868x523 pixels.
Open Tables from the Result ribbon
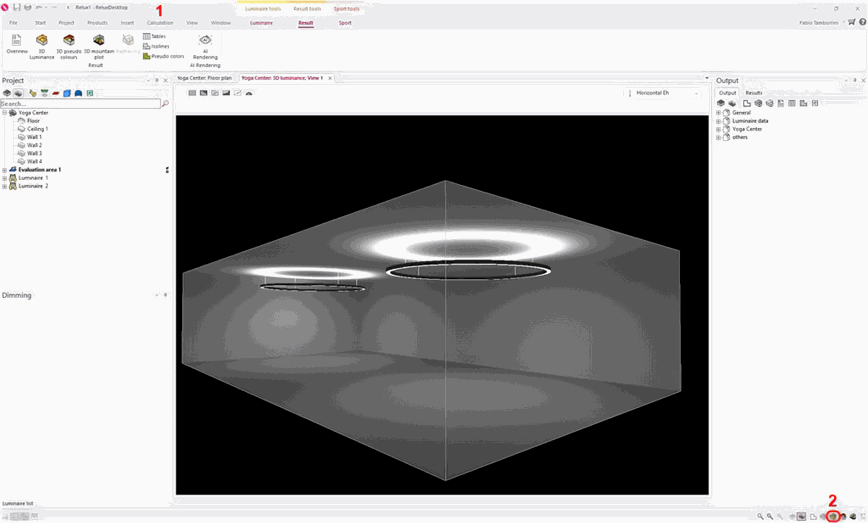(155, 36)
